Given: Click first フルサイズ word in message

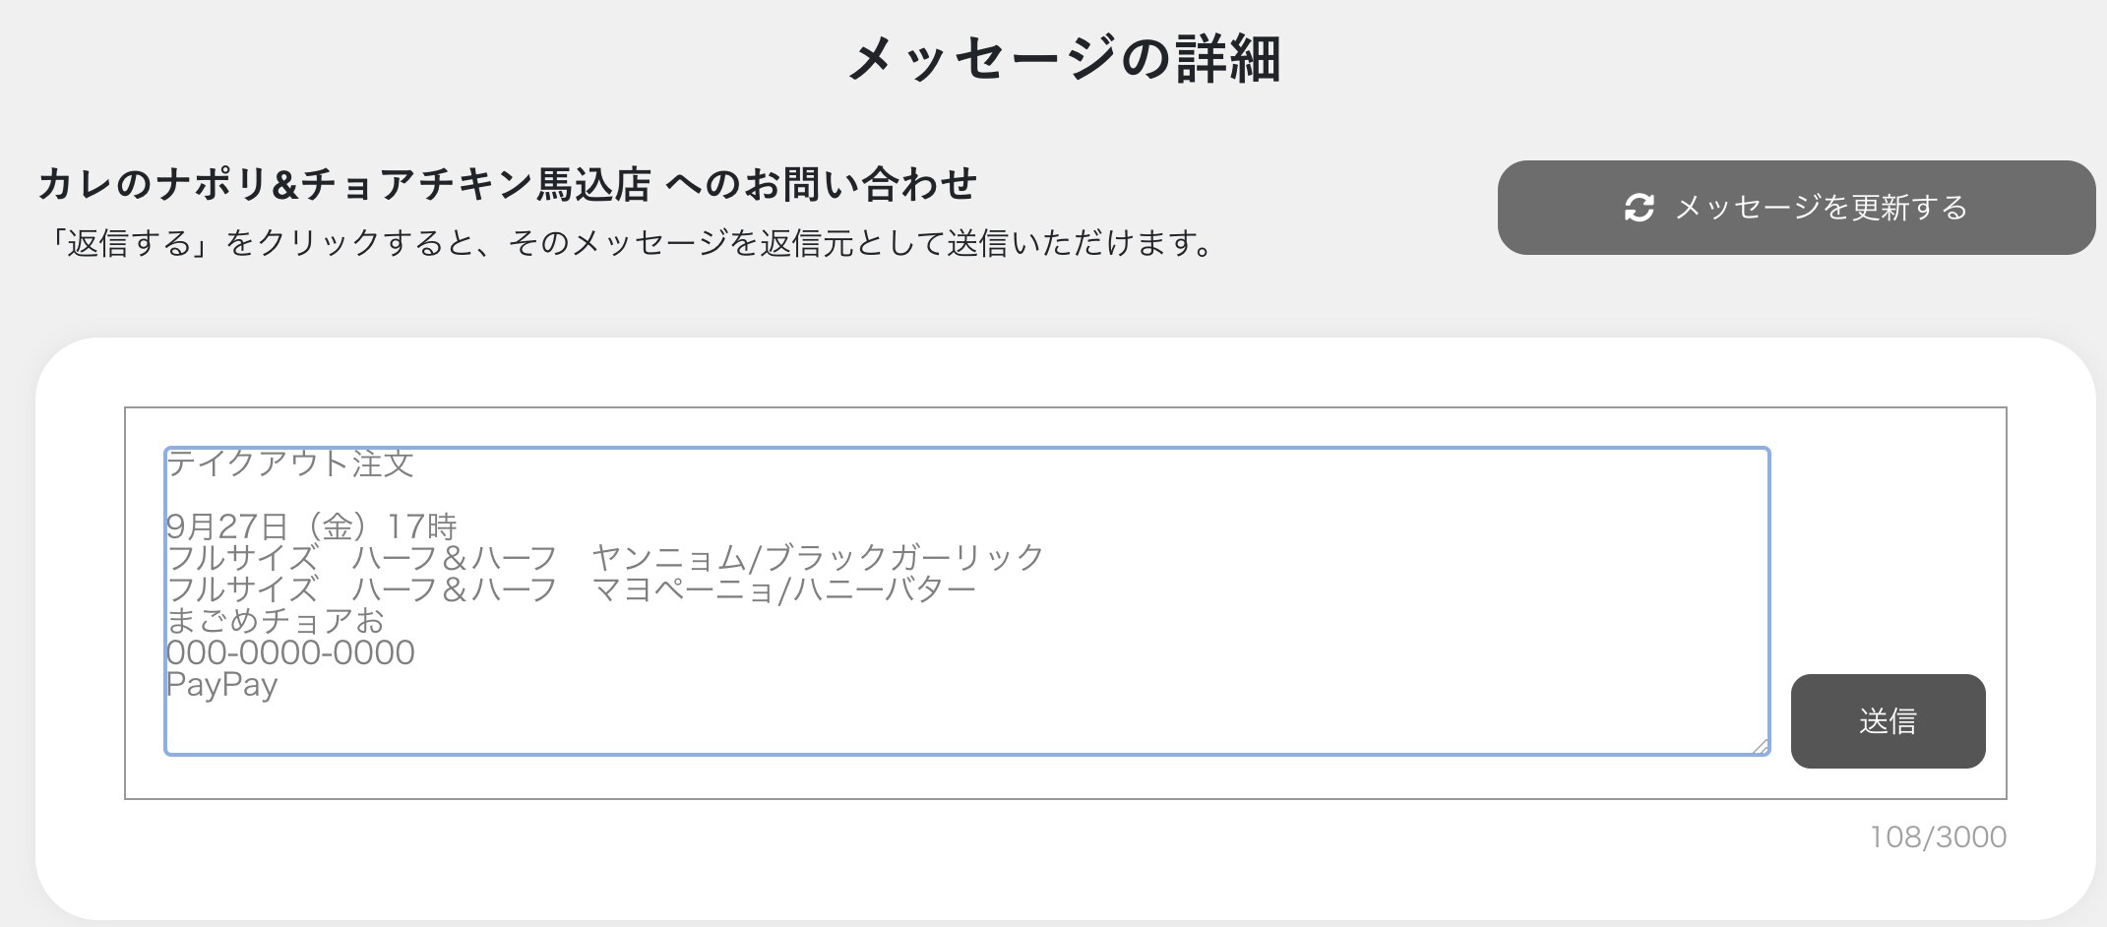Looking at the screenshot, I should 242,558.
